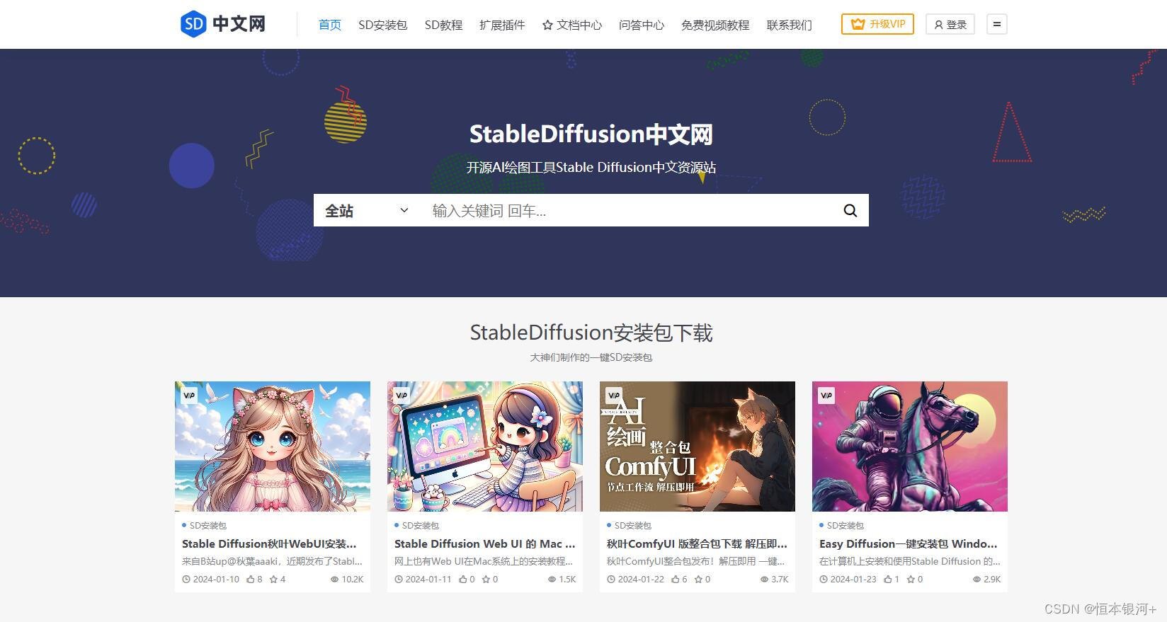This screenshot has width=1167, height=622.
Task: Click star icon on Mac Web UI card
Action: click(x=486, y=579)
